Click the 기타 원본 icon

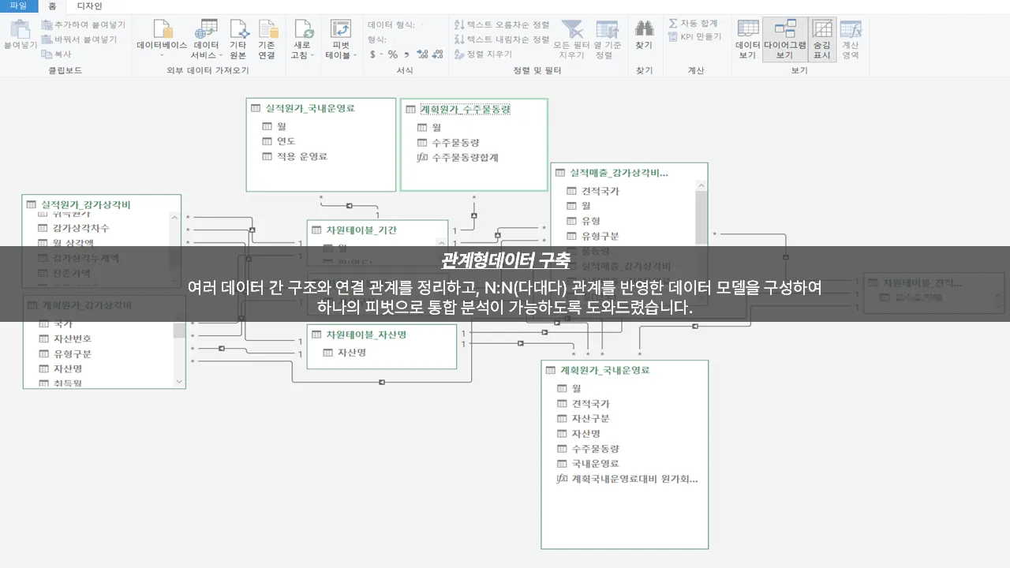tap(238, 39)
